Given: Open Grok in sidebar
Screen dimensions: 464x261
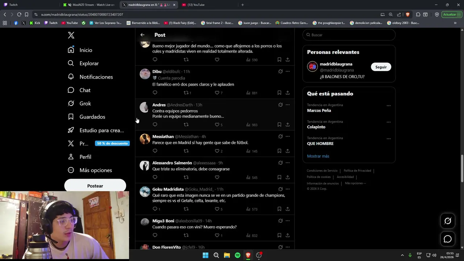Looking at the screenshot, I should [x=79, y=104].
